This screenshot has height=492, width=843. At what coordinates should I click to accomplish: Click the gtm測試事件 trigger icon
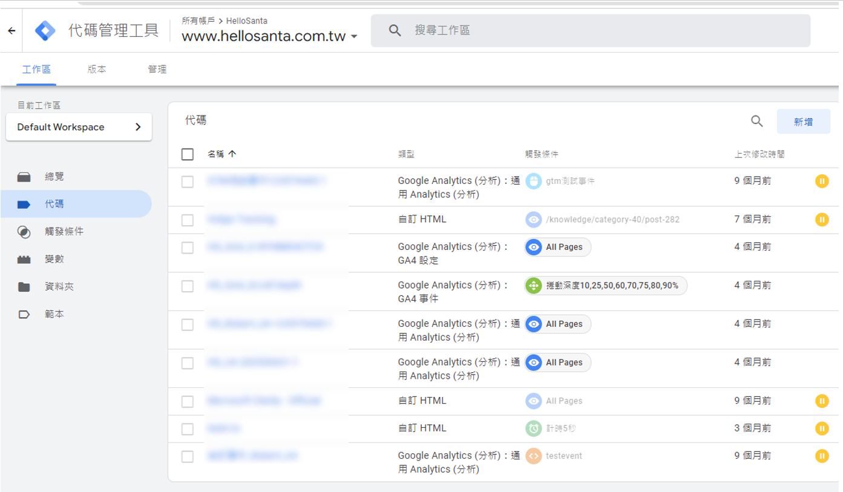533,181
